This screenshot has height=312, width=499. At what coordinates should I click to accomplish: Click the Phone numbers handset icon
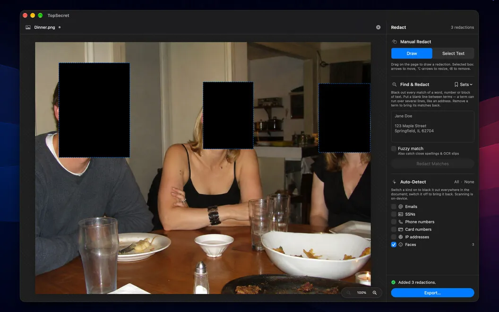click(401, 222)
